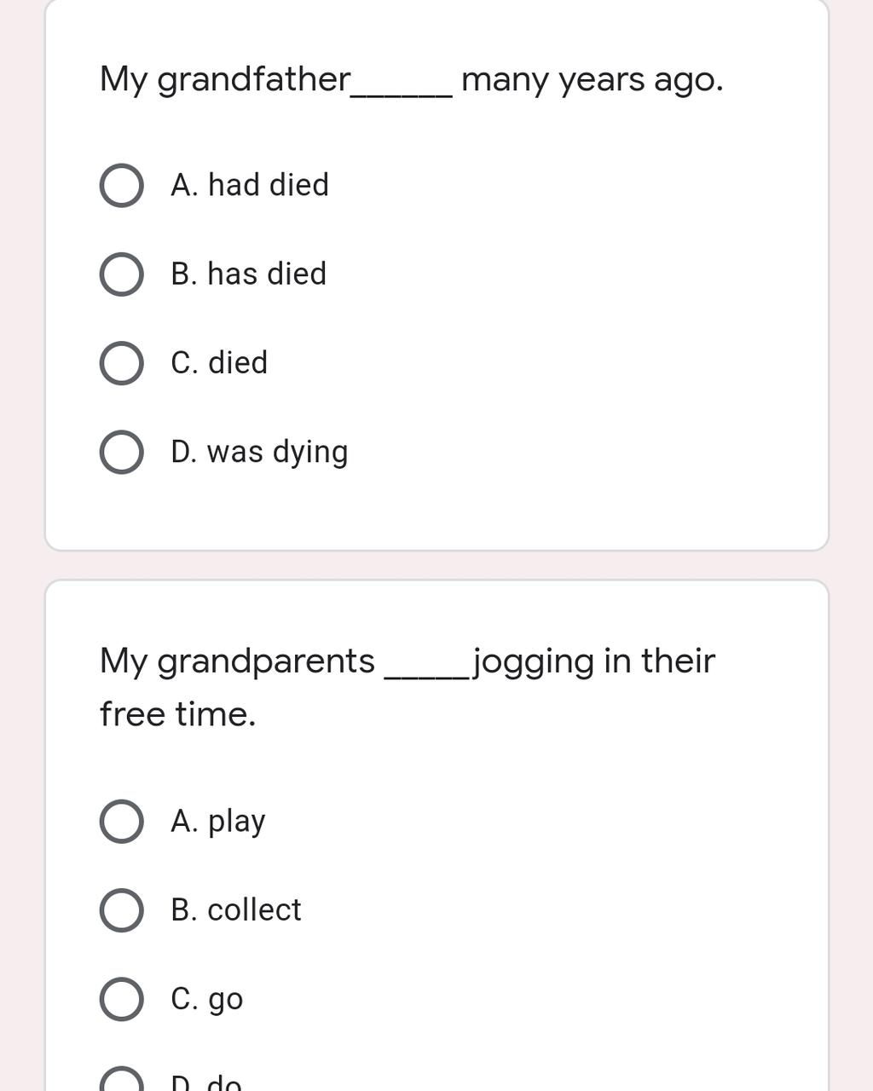This screenshot has height=1091, width=873.
Task: Select the 'A. had died' radio button
Action: [121, 186]
